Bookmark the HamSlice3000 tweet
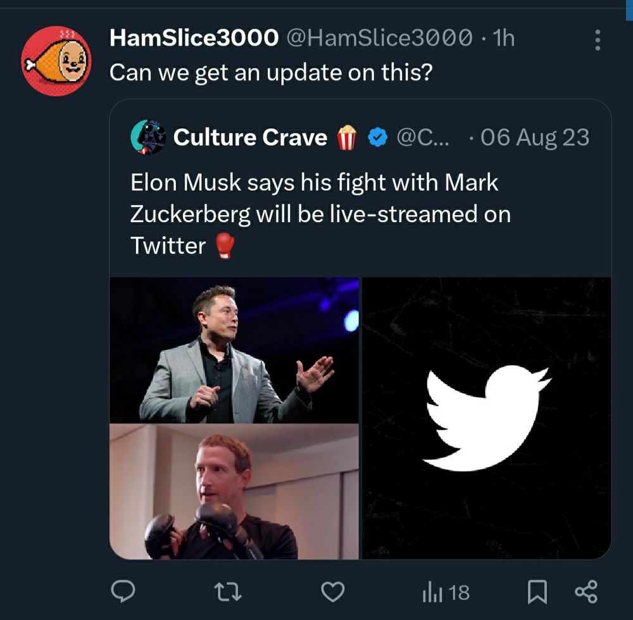 coord(537,592)
